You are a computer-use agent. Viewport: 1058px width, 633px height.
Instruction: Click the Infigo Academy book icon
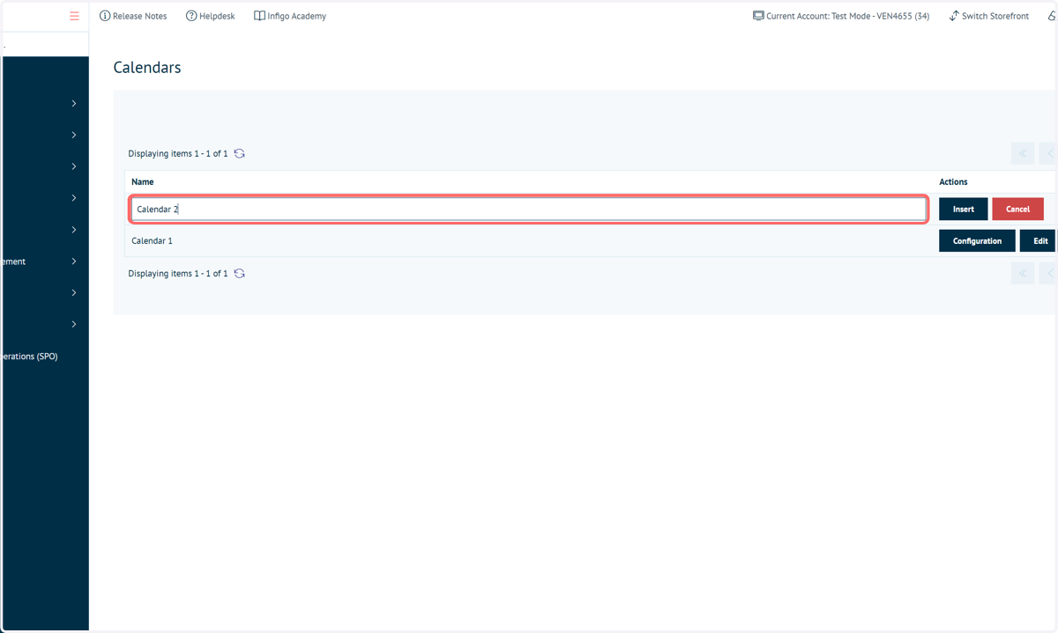point(259,16)
